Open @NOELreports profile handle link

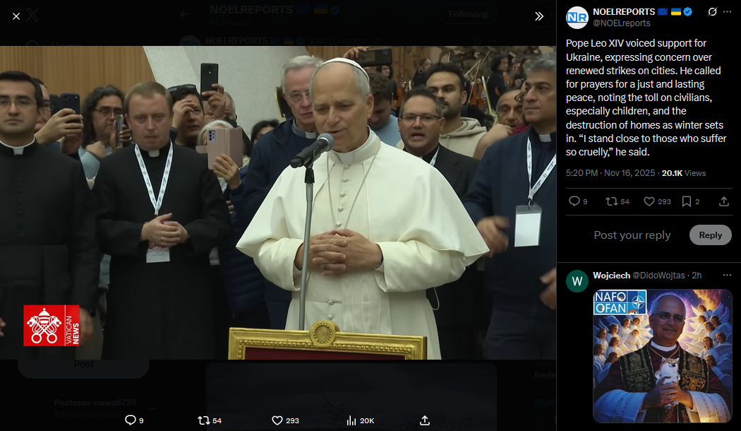(622, 23)
